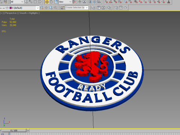Activate the Select and Move tool
The height and width of the screenshot is (135, 180).
47,2
